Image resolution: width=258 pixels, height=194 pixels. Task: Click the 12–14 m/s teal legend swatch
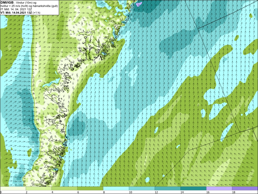[168, 188]
